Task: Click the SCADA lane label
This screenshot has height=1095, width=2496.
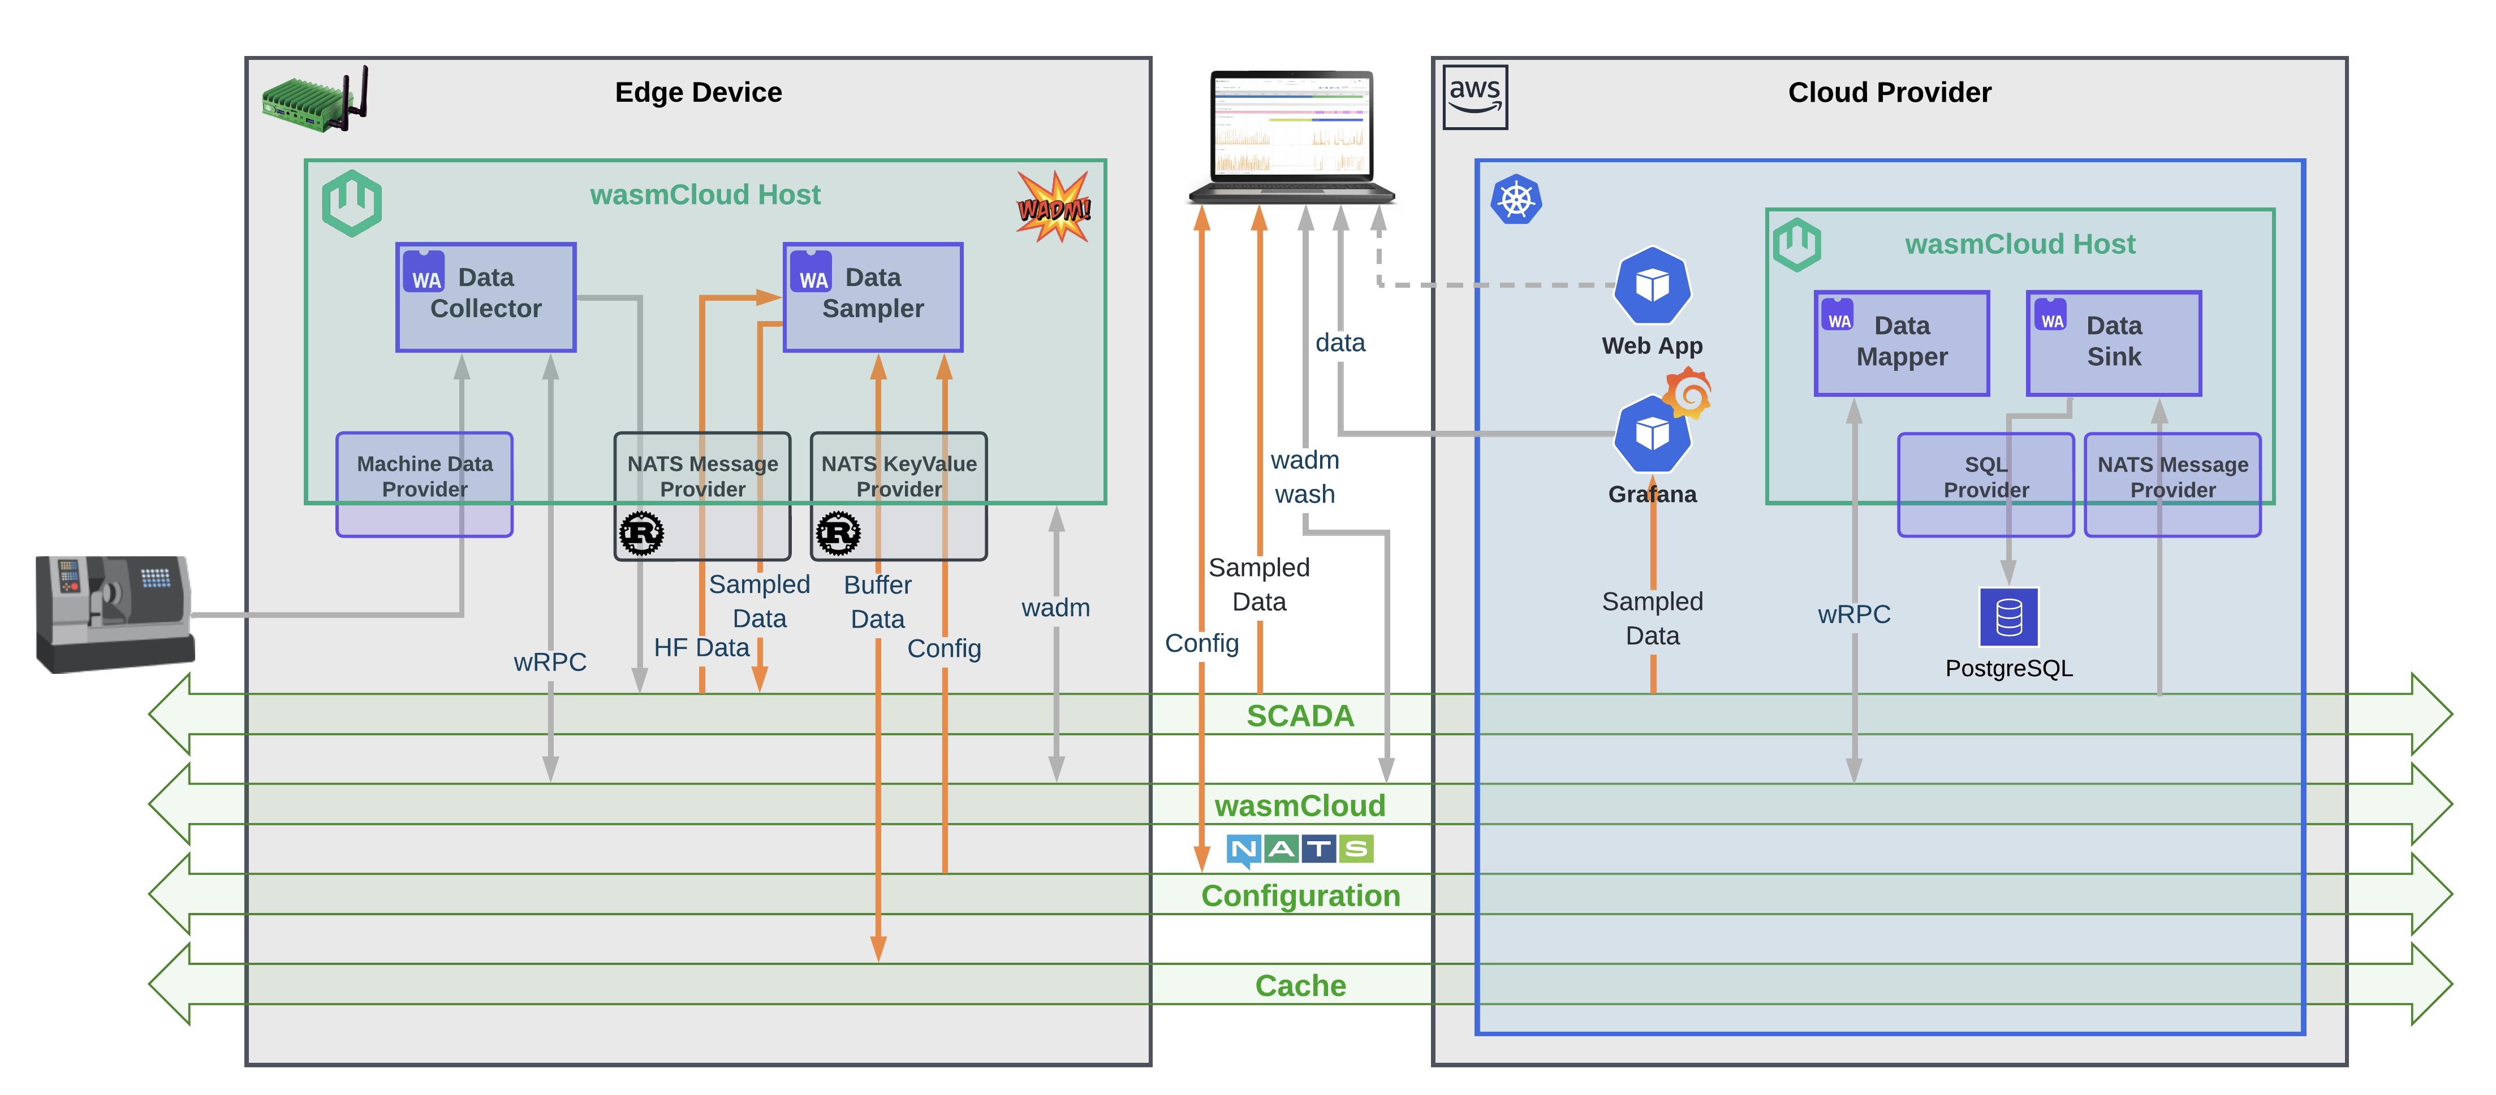Action: point(1300,716)
